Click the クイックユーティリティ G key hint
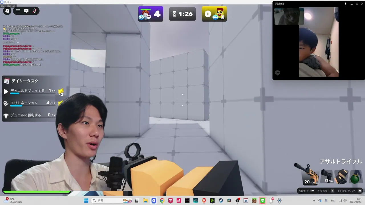The width and height of the screenshot is (365, 205). click(350, 191)
